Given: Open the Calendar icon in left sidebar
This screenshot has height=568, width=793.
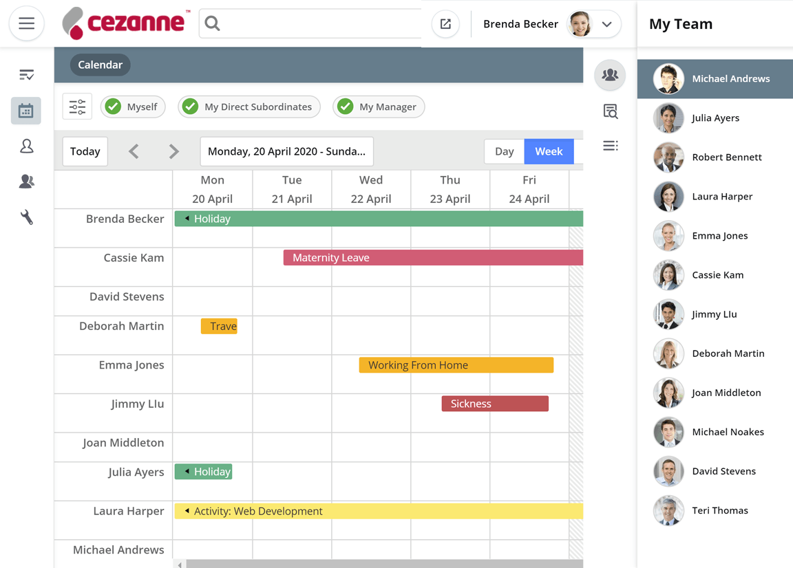Looking at the screenshot, I should (25, 110).
